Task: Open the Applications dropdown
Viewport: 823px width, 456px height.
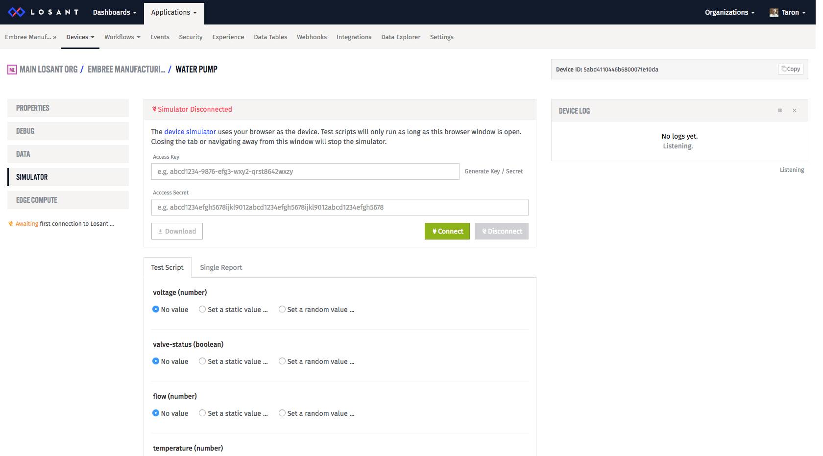Action: tap(174, 12)
